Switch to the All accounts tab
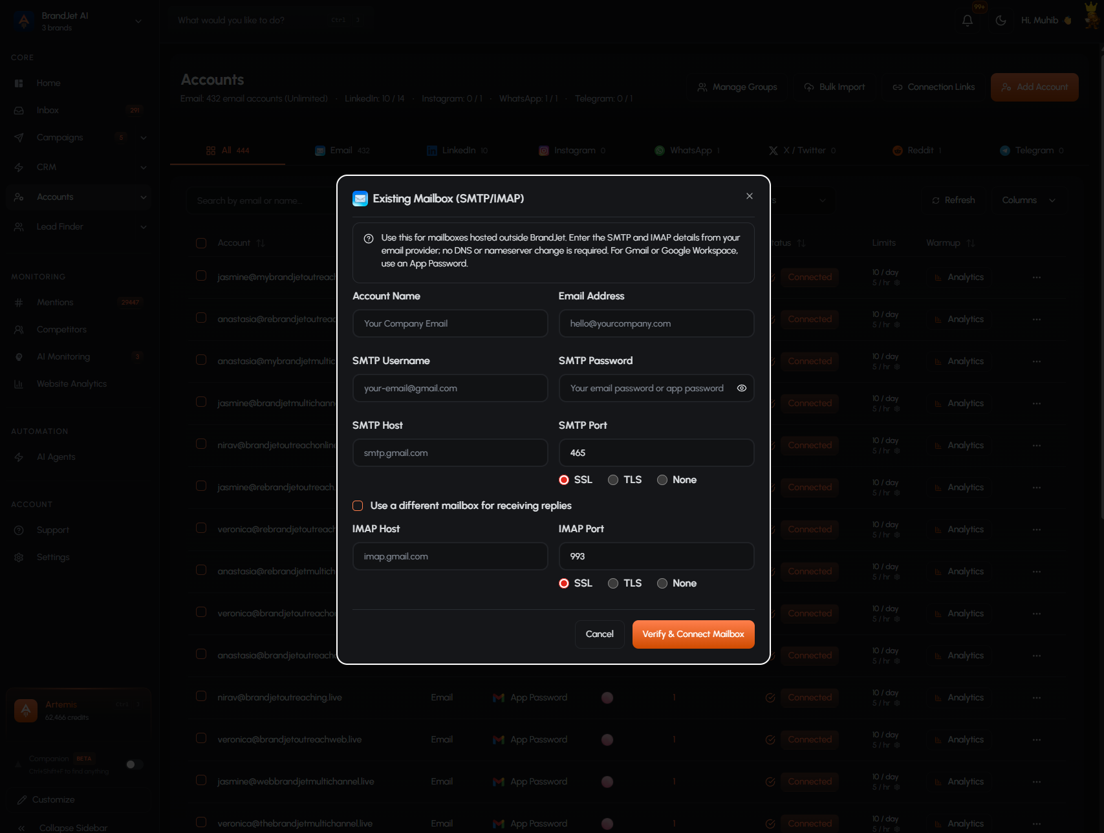 coord(228,151)
